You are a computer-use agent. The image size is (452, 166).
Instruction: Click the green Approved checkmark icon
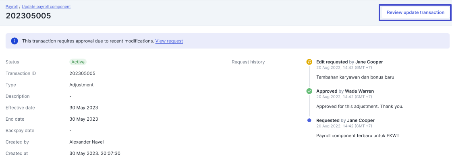[309, 91]
